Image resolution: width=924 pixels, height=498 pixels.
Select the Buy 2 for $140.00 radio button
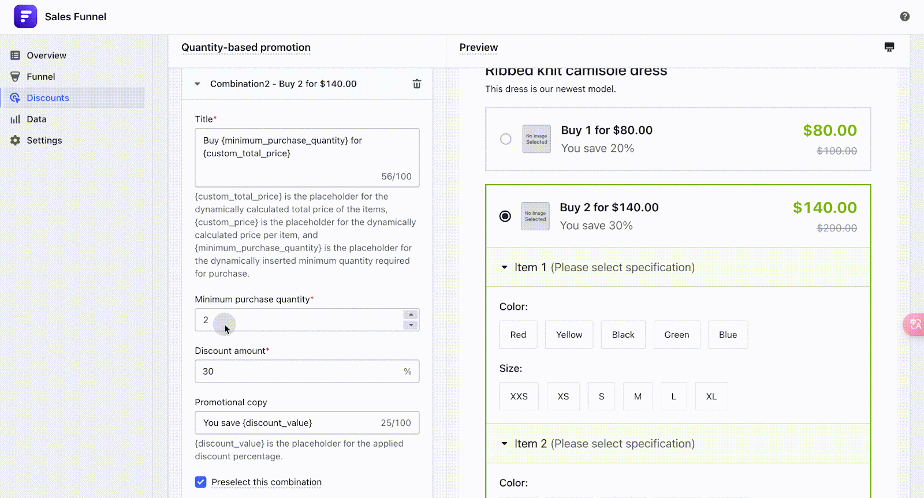click(x=505, y=216)
